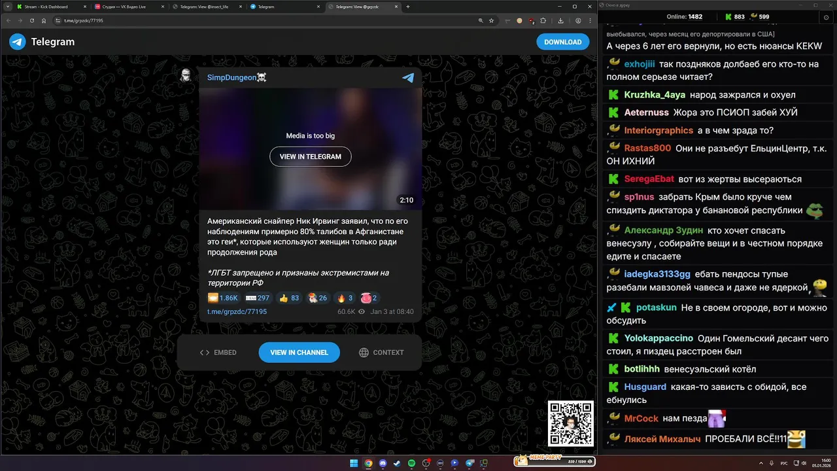The image size is (837, 471).
Task: Show hidden system tray icons
Action: [761, 463]
